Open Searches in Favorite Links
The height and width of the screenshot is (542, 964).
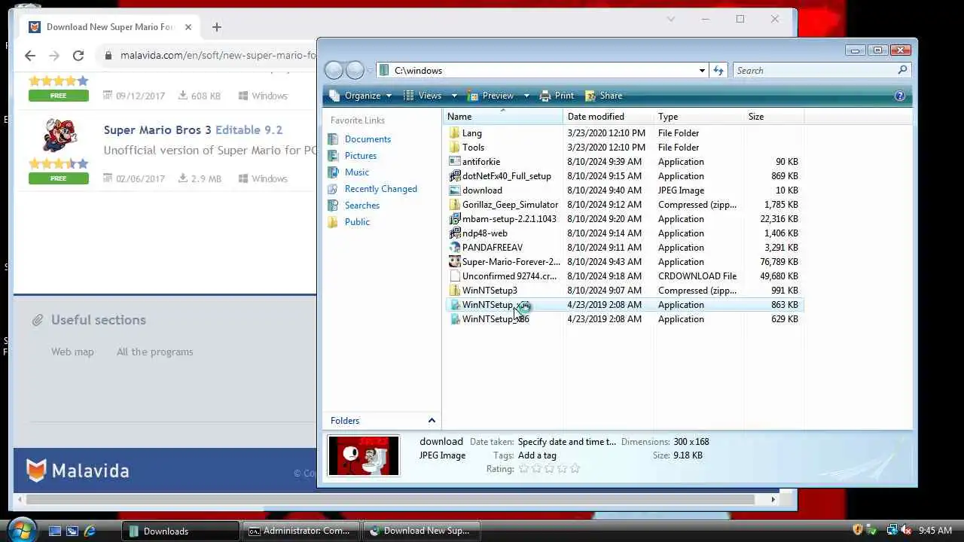pyautogui.click(x=361, y=206)
